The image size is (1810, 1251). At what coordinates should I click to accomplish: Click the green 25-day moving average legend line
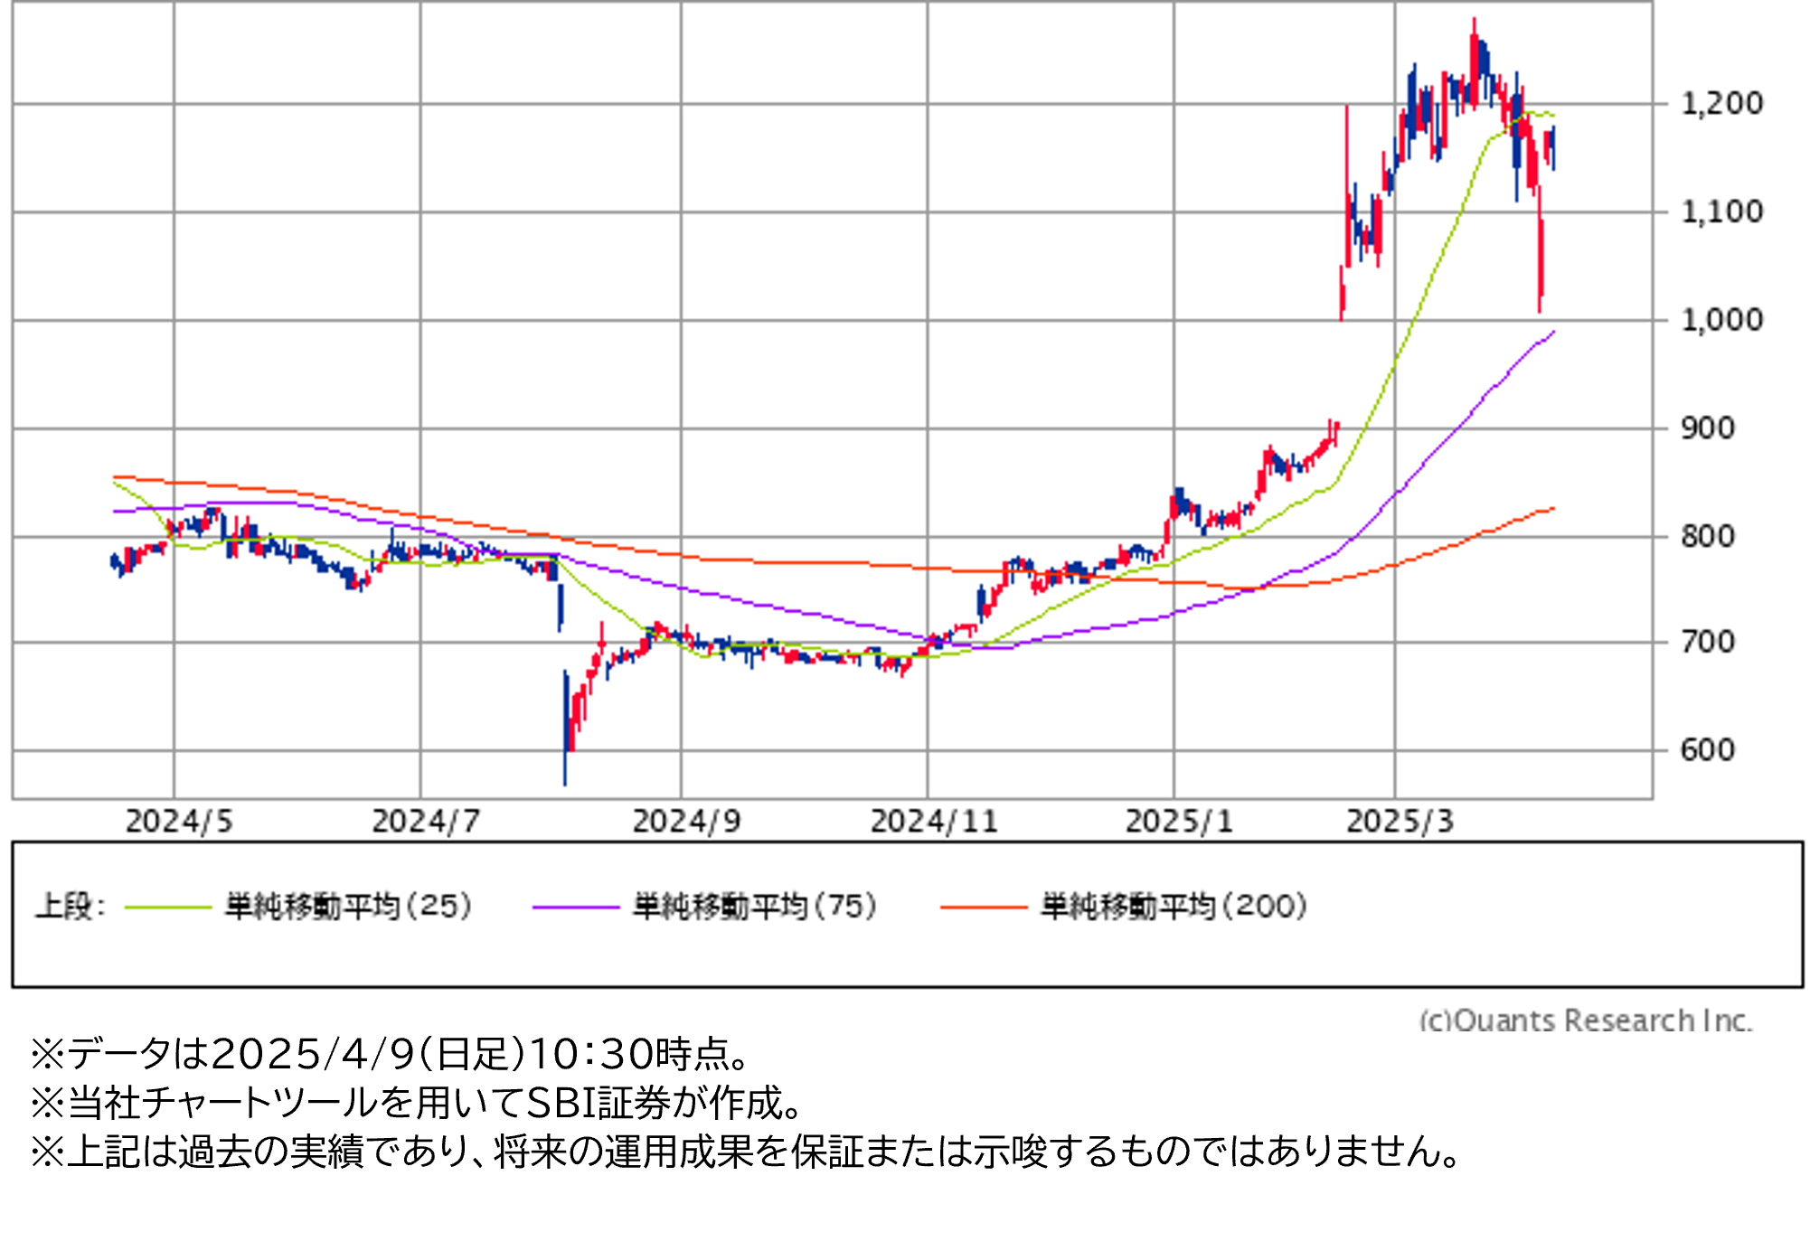[x=168, y=907]
